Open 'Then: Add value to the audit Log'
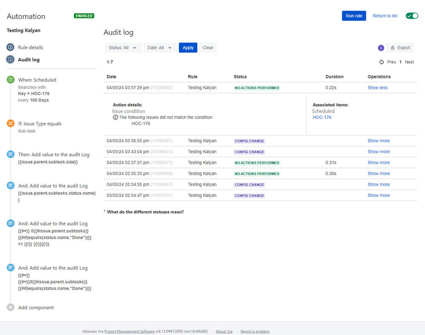The width and height of the screenshot is (425, 335). [54, 155]
